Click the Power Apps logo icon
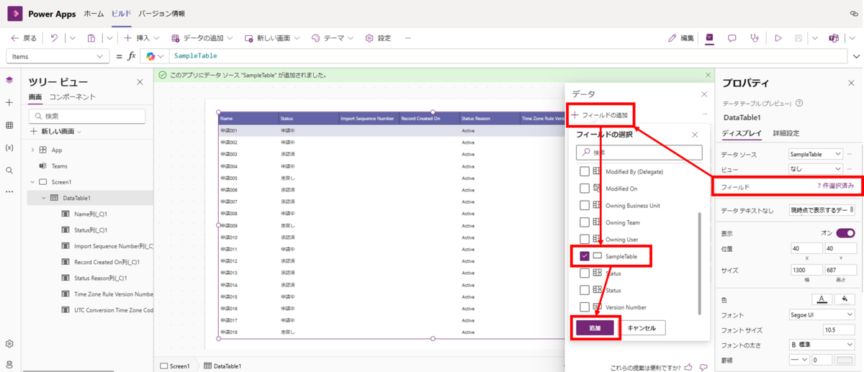This screenshot has height=372, width=864. [x=14, y=14]
